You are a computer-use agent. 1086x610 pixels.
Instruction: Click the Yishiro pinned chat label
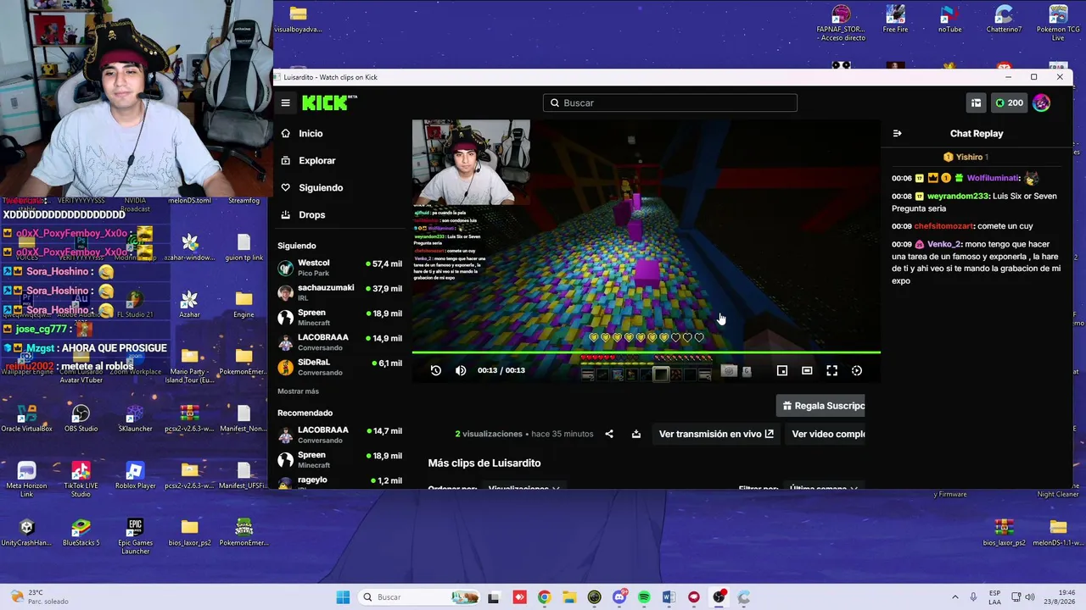tap(966, 157)
